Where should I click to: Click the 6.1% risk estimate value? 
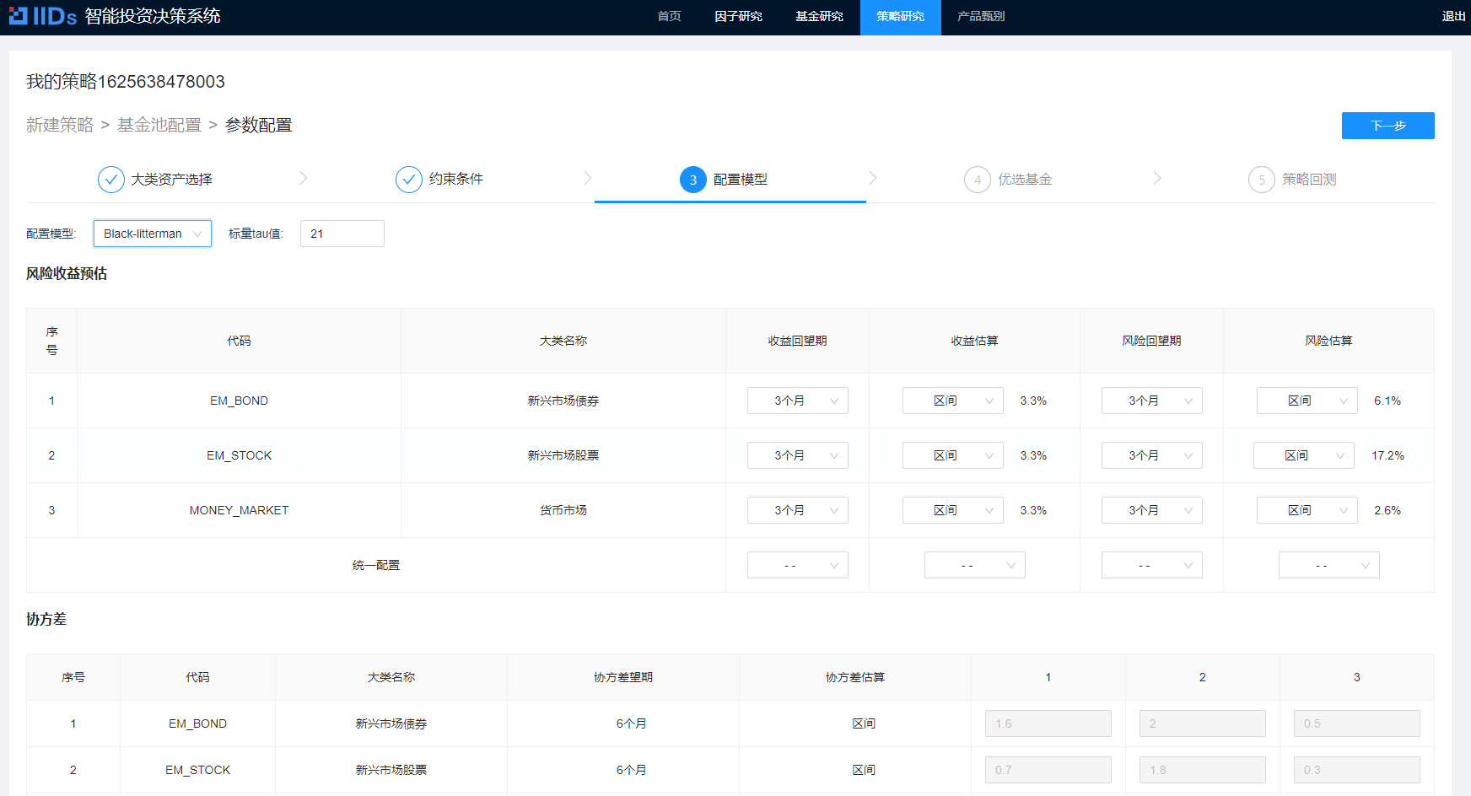coord(1387,401)
